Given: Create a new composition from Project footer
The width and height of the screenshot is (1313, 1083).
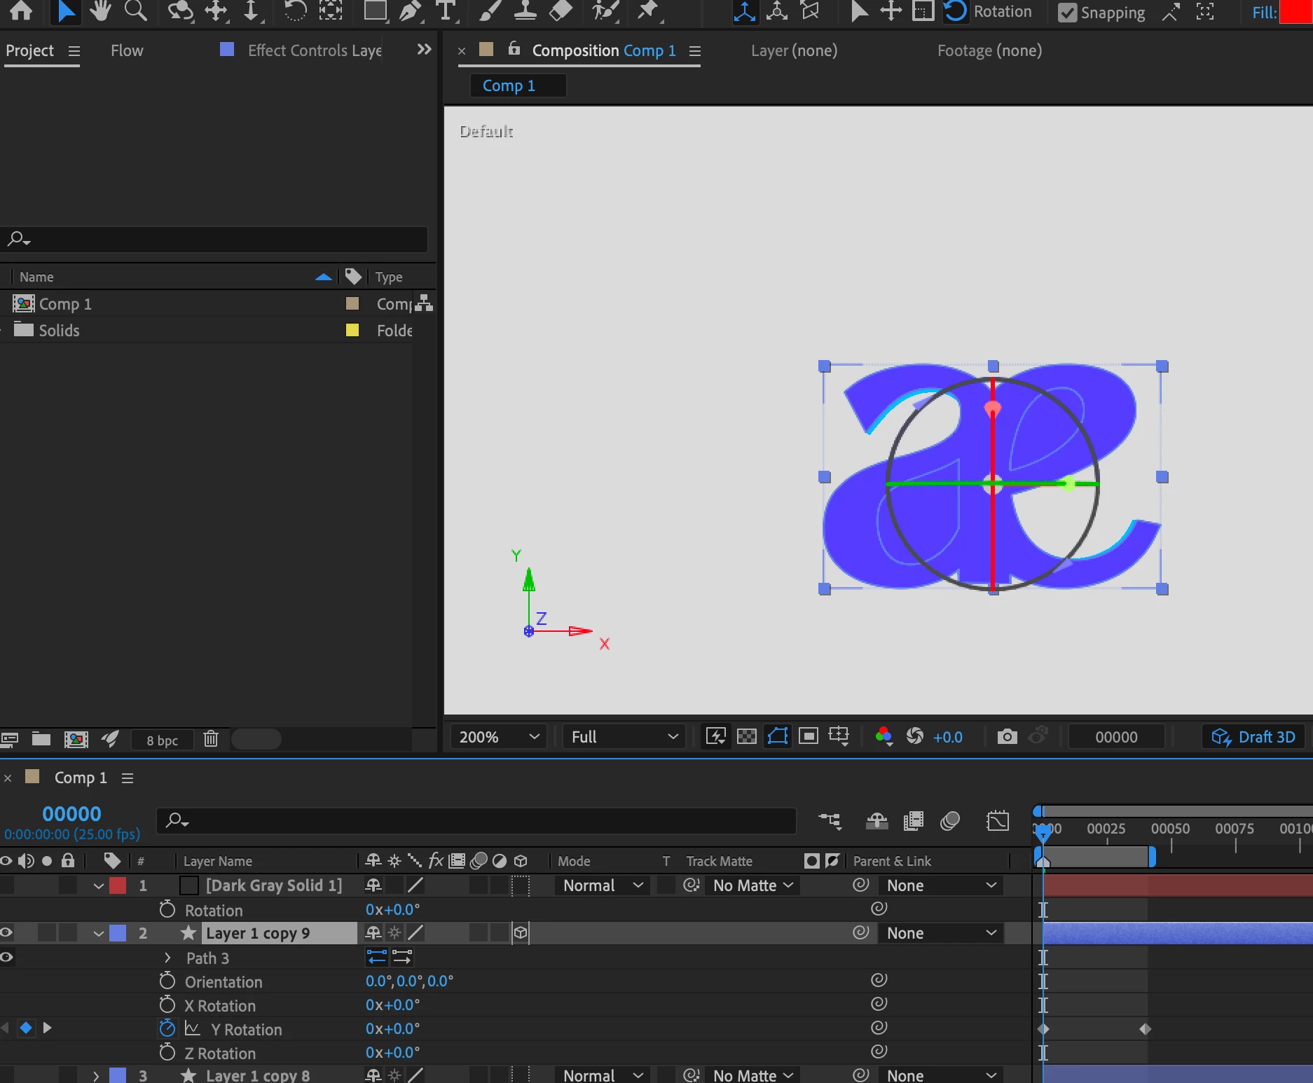Looking at the screenshot, I should click(76, 739).
